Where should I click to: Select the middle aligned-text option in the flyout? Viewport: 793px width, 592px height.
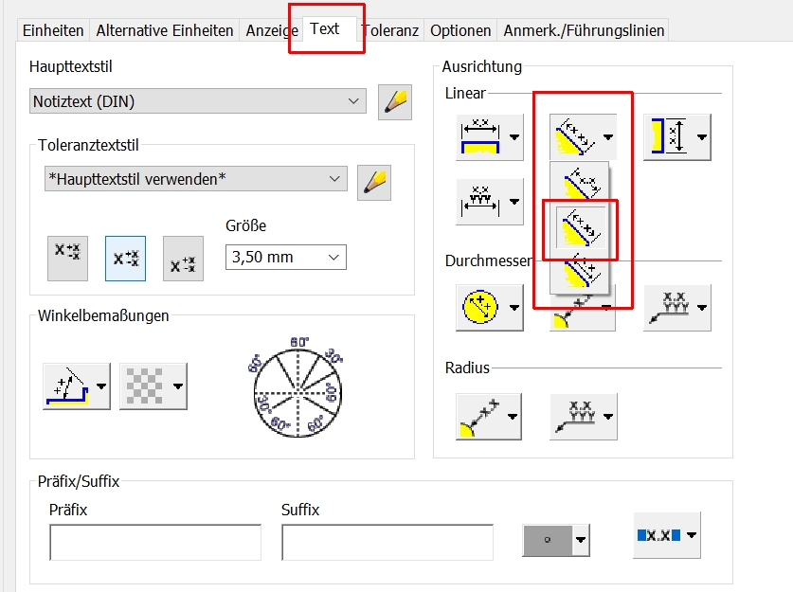pyautogui.click(x=580, y=228)
